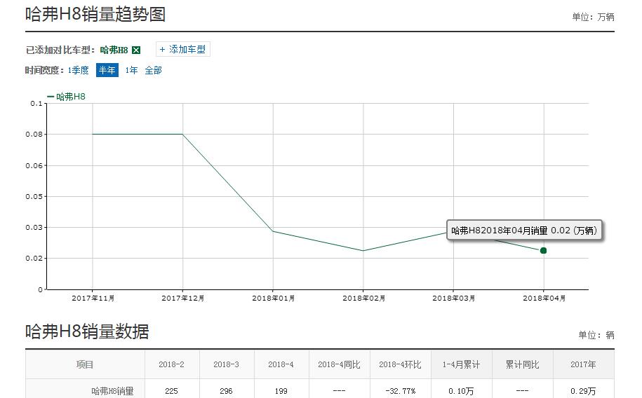Viewport: 642px width, 398px height.
Task: Click the sales tooltip for 2018年04月
Action: pyautogui.click(x=524, y=231)
